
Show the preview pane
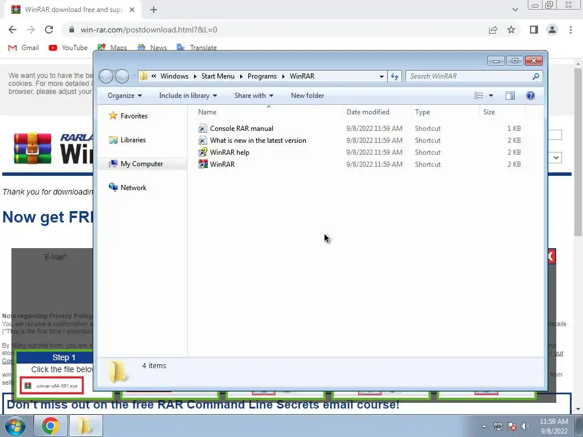point(510,96)
